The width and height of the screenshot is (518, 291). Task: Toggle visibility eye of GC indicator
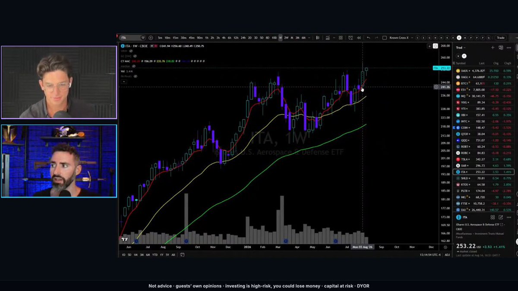coord(135,56)
